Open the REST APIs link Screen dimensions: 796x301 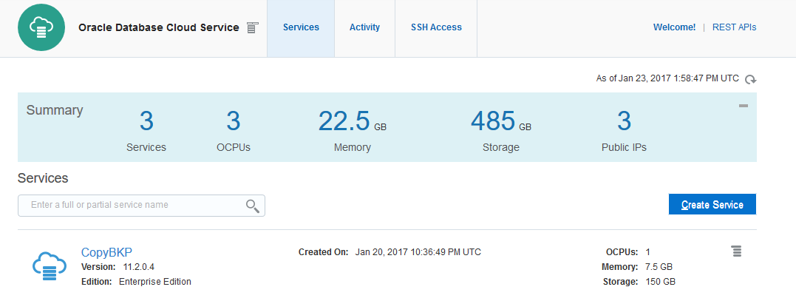(734, 27)
